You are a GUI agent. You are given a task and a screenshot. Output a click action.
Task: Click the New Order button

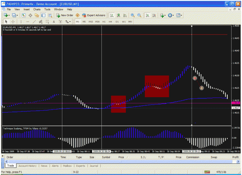(65, 15)
